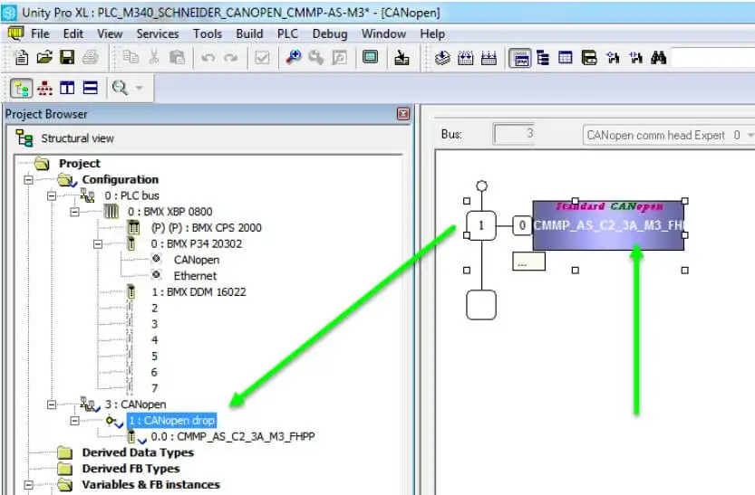Open the zoom dropdown arrow
The width and height of the screenshot is (755, 495).
[140, 88]
